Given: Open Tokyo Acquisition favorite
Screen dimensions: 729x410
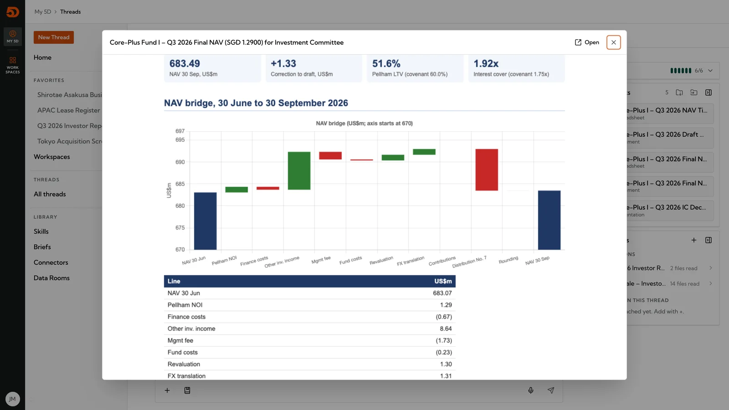Looking at the screenshot, I should tap(69, 141).
